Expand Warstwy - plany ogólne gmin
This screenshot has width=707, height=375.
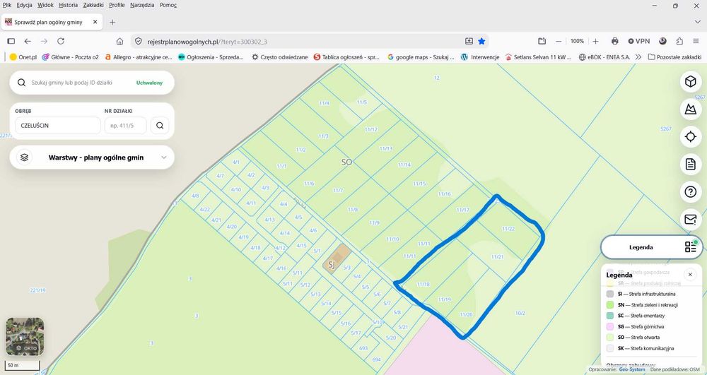click(x=92, y=157)
